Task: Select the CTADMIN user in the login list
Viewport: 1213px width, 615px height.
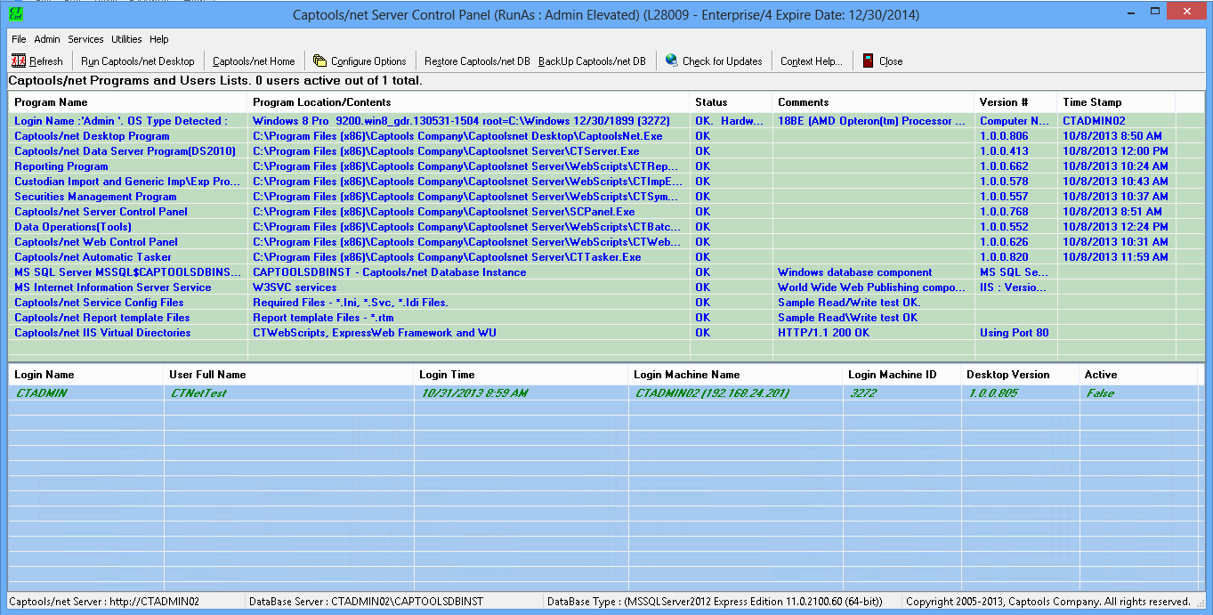Action: [40, 392]
